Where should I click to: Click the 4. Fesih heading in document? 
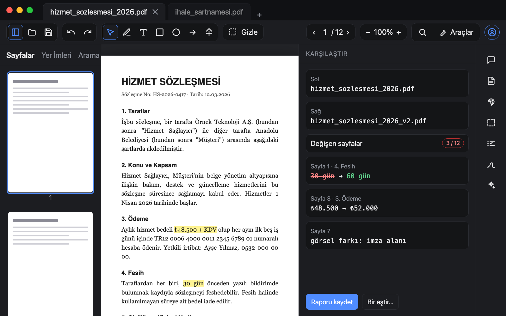point(133,273)
